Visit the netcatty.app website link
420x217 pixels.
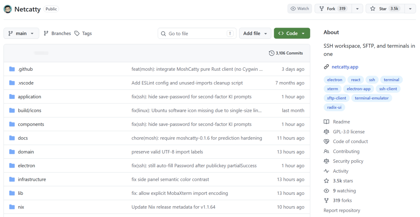pyautogui.click(x=345, y=67)
